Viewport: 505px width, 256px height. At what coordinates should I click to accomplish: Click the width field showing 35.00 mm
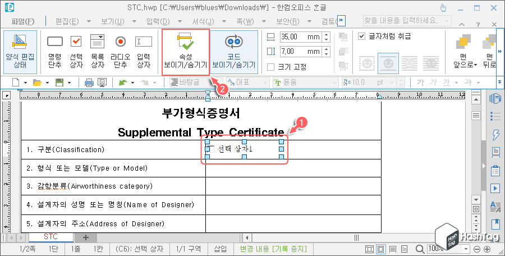click(301, 36)
